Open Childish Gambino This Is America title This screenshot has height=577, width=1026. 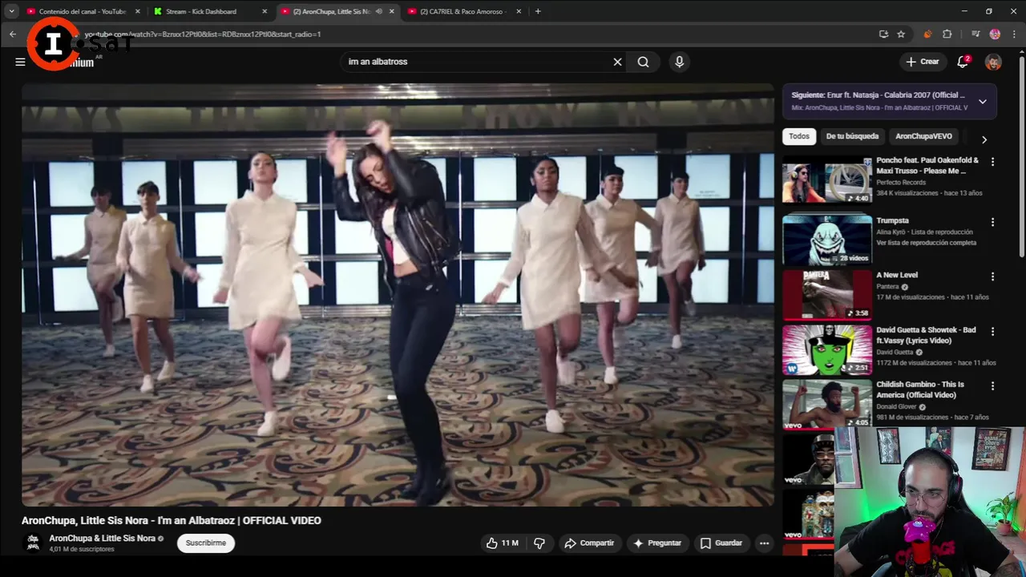click(x=920, y=389)
